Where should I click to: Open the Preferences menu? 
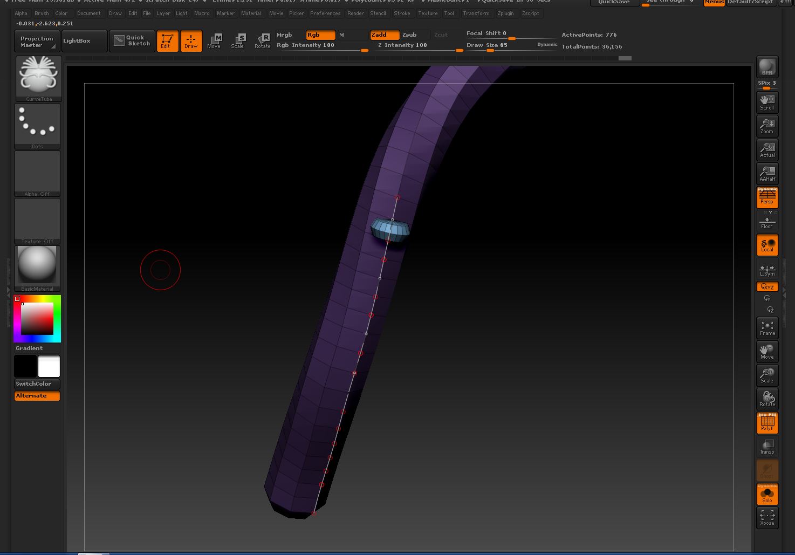click(x=325, y=13)
